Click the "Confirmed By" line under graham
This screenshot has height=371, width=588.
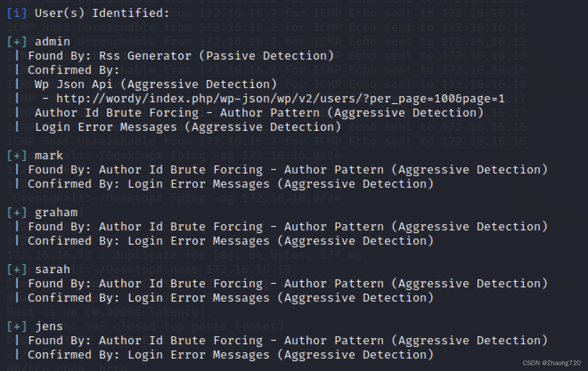coord(230,241)
